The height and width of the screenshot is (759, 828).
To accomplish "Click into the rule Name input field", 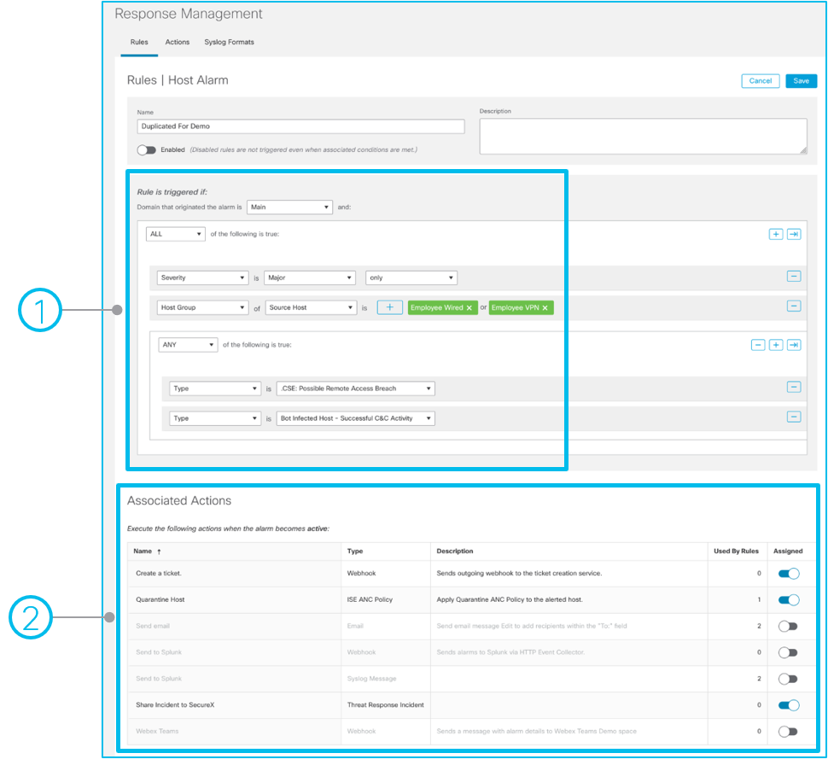I will [300, 126].
